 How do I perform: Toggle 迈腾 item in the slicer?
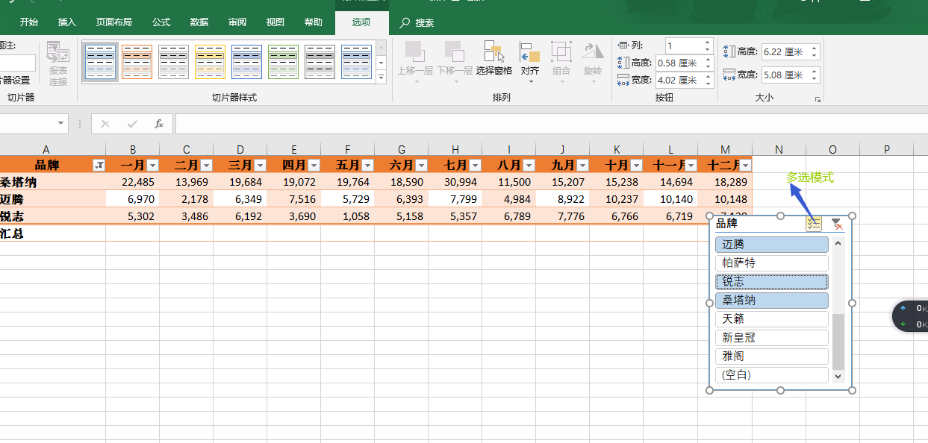point(772,244)
